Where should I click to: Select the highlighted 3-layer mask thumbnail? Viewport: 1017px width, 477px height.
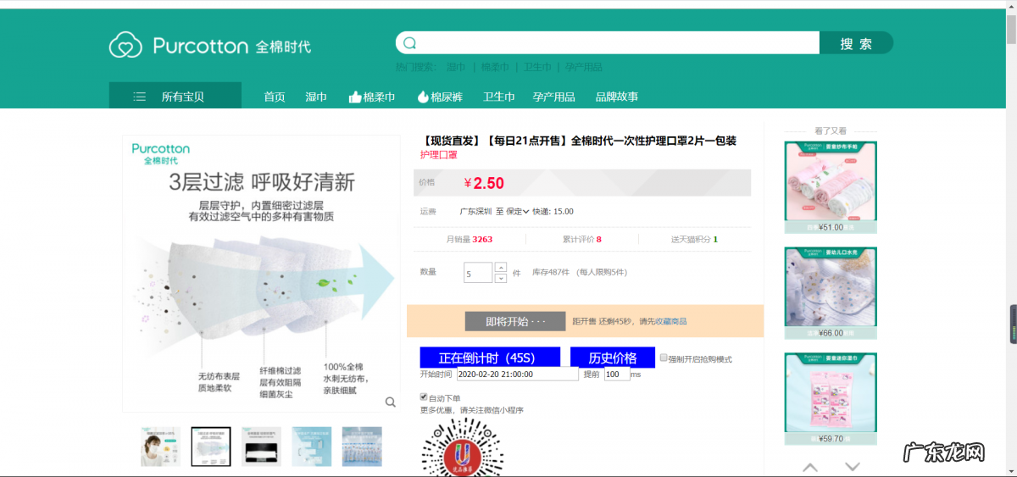(211, 446)
